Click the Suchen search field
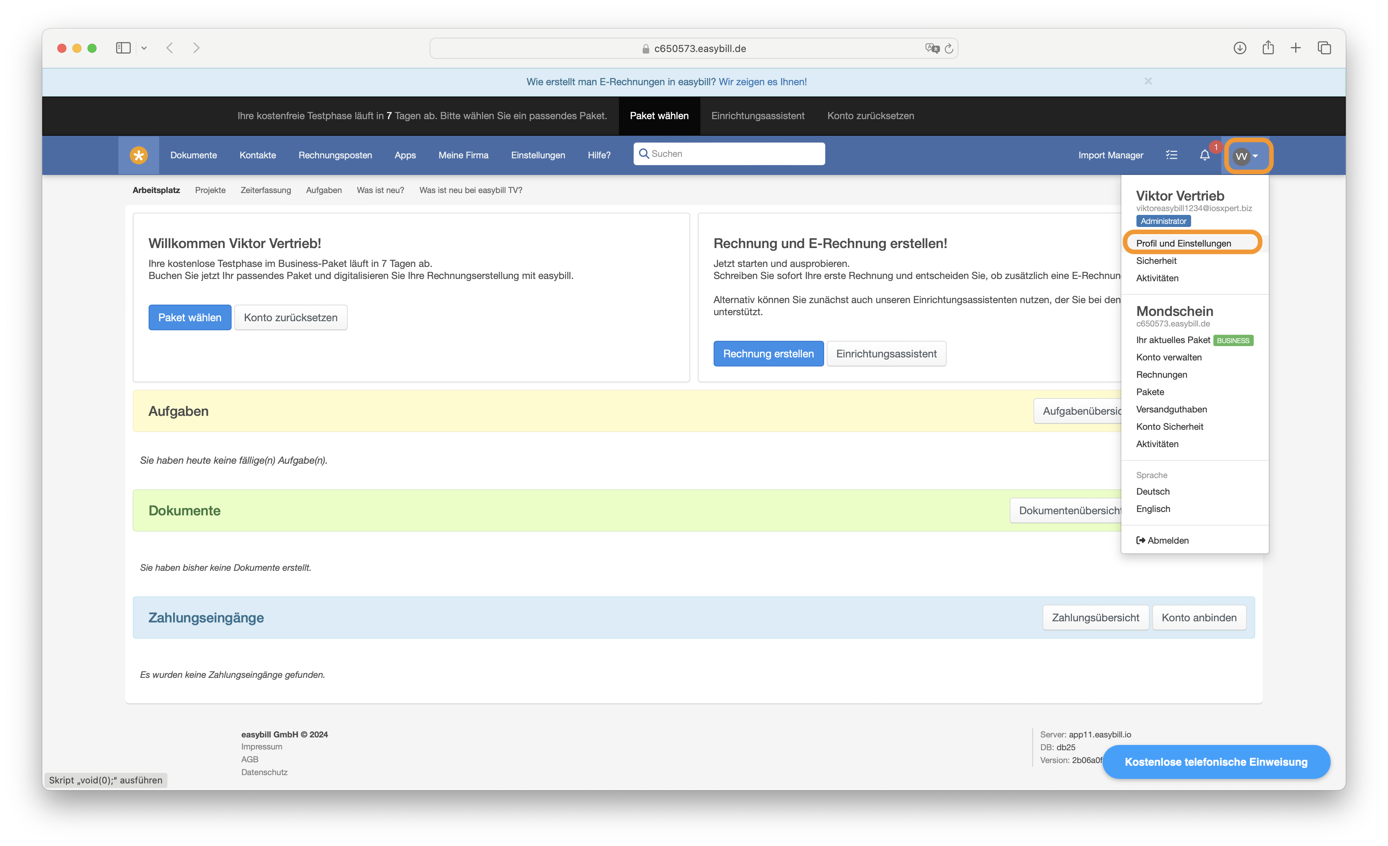The width and height of the screenshot is (1388, 846). coord(729,154)
